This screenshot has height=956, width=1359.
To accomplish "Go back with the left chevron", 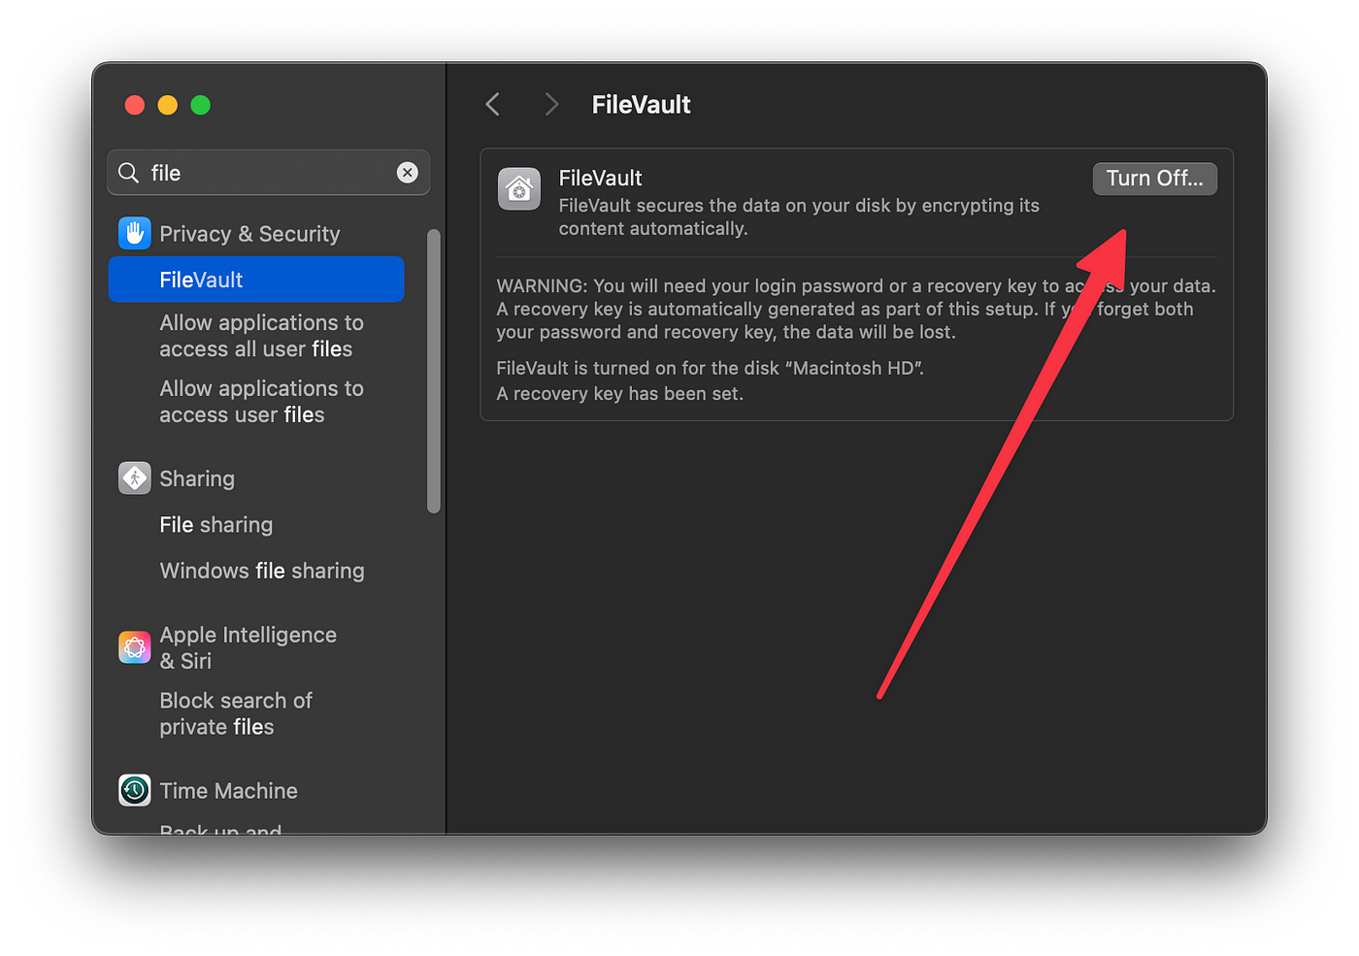I will tap(493, 104).
